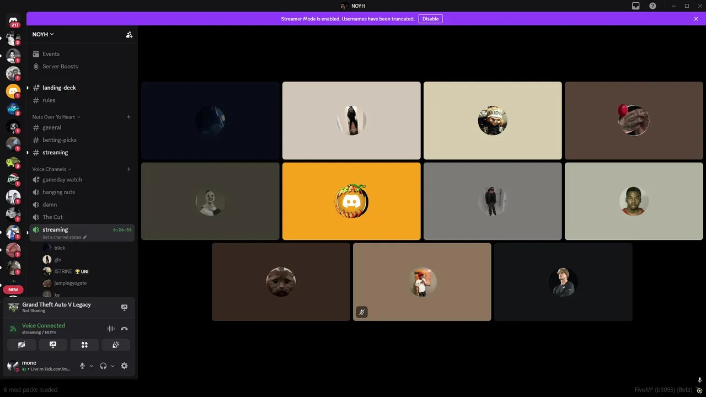Collapse the Voice Channels category
This screenshot has height=397, width=706.
[x=52, y=169]
